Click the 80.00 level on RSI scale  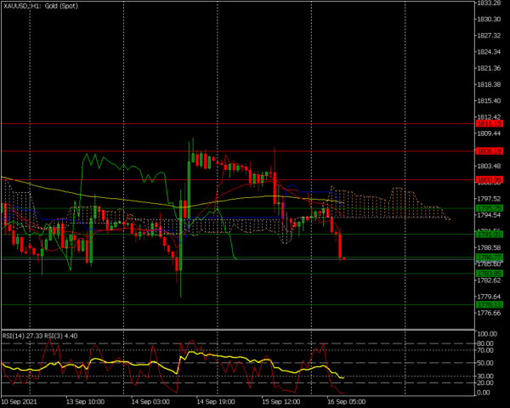pyautogui.click(x=485, y=343)
